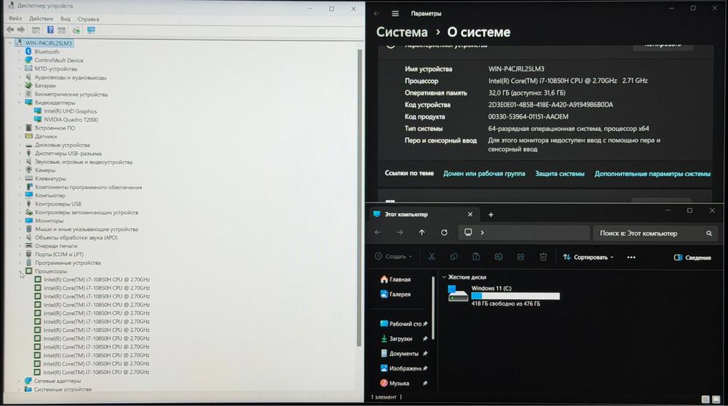Click the Device Manager vertical scrollbar

pyautogui.click(x=359, y=197)
